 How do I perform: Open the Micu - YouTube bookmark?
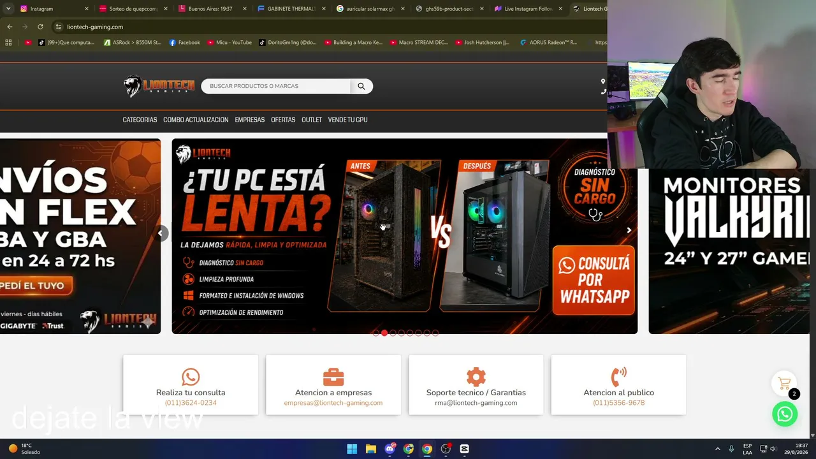click(x=229, y=43)
